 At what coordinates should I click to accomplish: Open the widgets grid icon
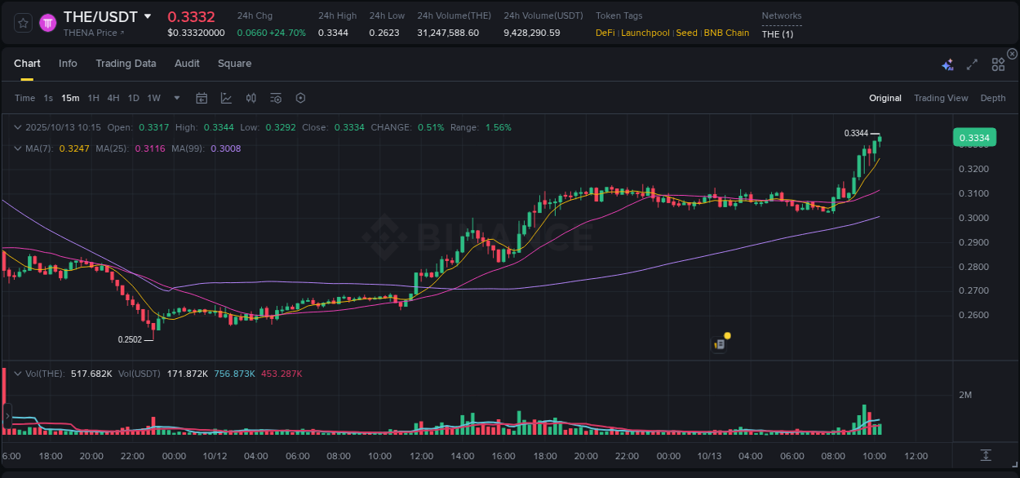coord(998,64)
